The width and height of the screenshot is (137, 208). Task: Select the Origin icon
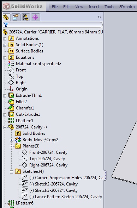click(x=11, y=89)
